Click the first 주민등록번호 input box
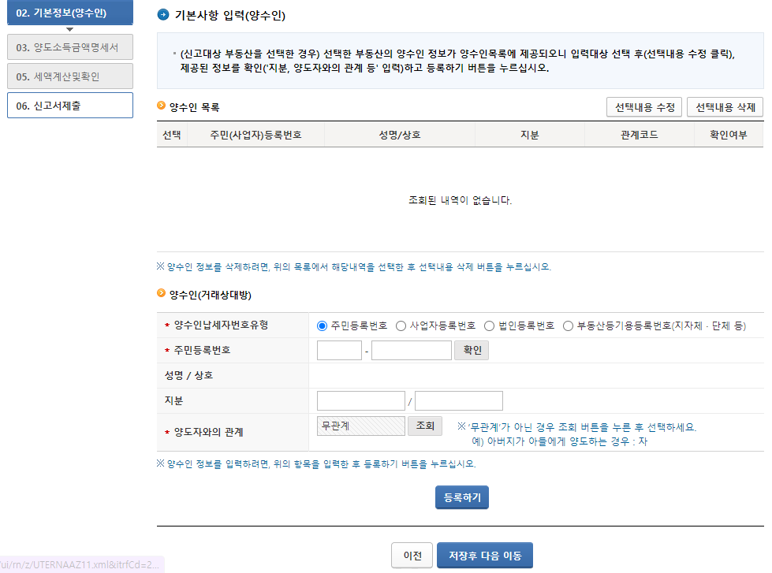Screen dimensions: 772x573 click(x=339, y=350)
